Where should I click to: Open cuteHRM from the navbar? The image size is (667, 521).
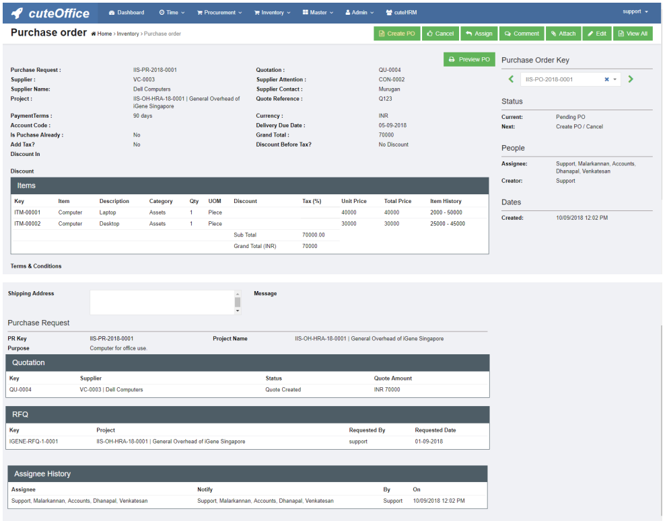coord(401,12)
